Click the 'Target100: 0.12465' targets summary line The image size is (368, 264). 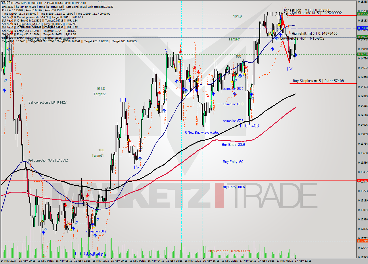coord(69,41)
